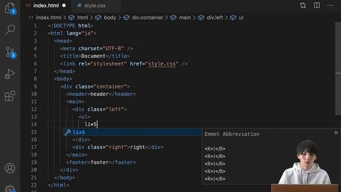The height and width of the screenshot is (192, 341).
Task: Click the unsaved dot on index.html tab
Action: tap(64, 6)
